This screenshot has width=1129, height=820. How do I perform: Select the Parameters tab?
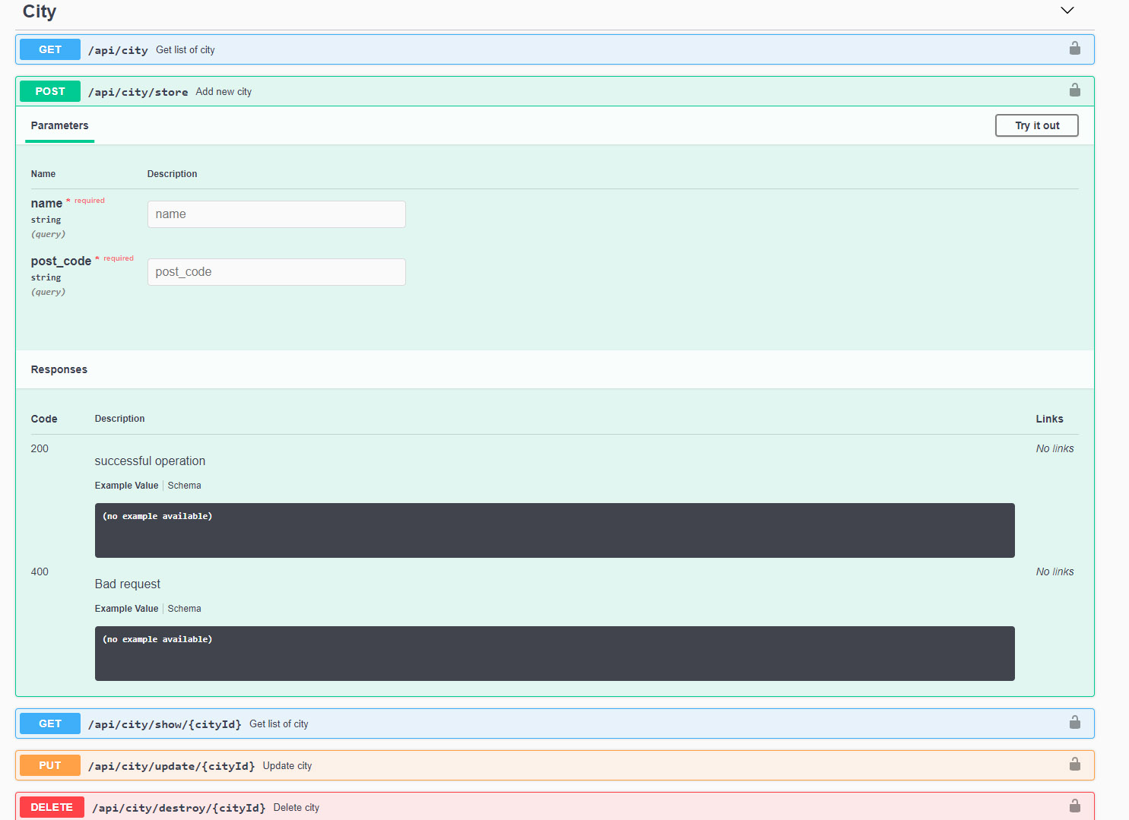pos(59,126)
